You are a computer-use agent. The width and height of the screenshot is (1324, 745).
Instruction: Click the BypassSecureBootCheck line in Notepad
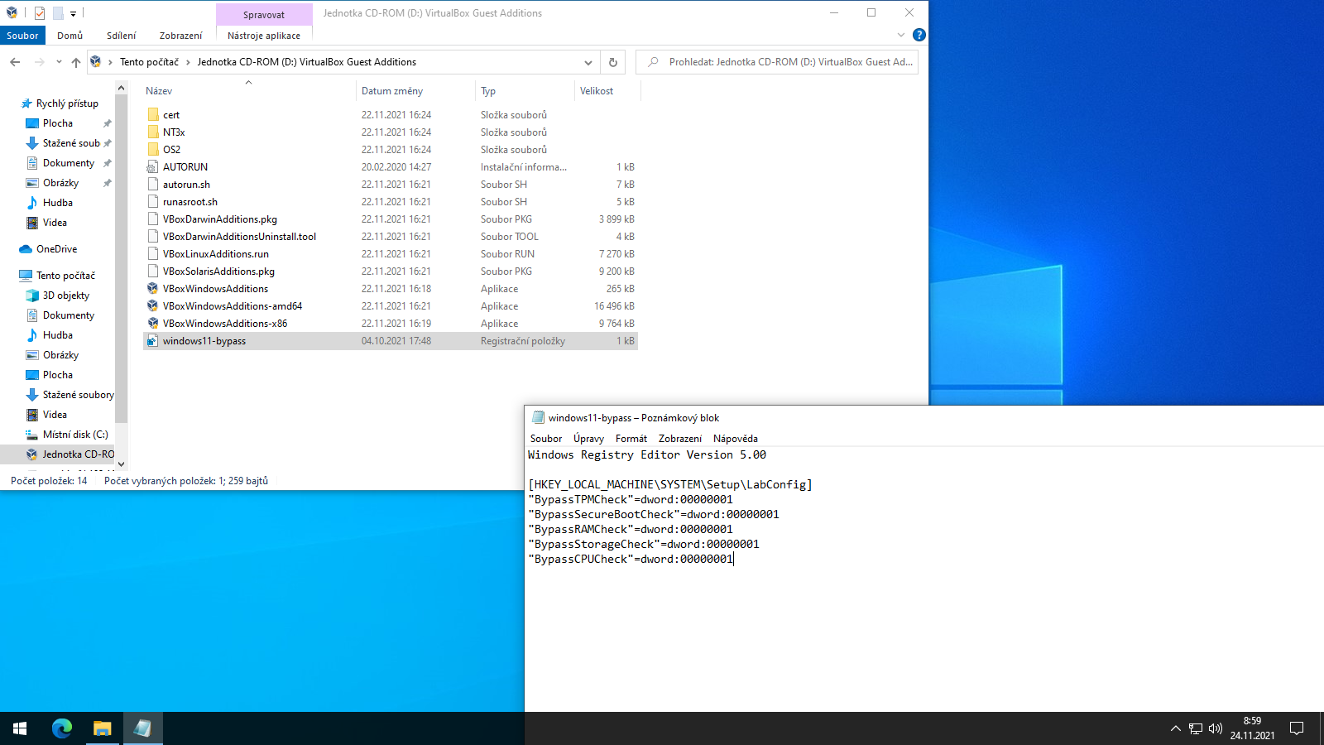coord(654,514)
